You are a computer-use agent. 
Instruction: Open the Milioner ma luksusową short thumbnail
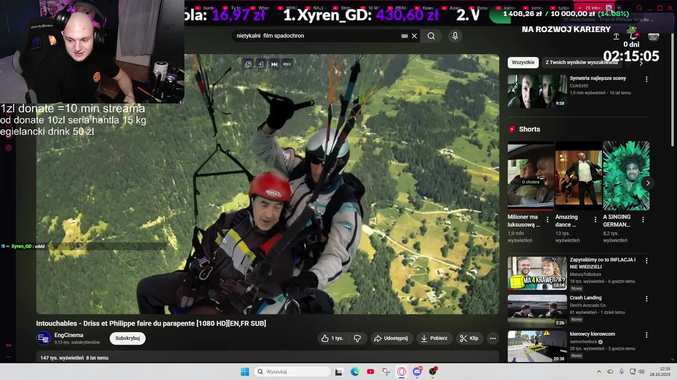coord(530,175)
